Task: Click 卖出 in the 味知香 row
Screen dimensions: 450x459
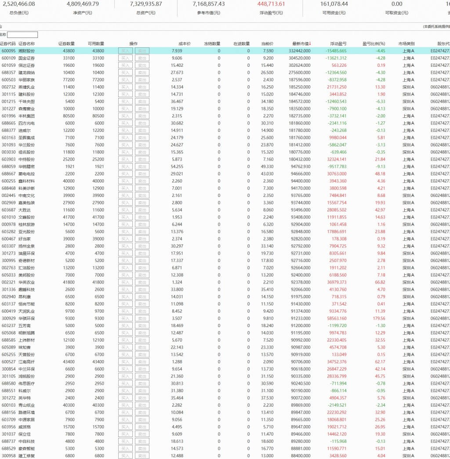Action: coord(142,347)
